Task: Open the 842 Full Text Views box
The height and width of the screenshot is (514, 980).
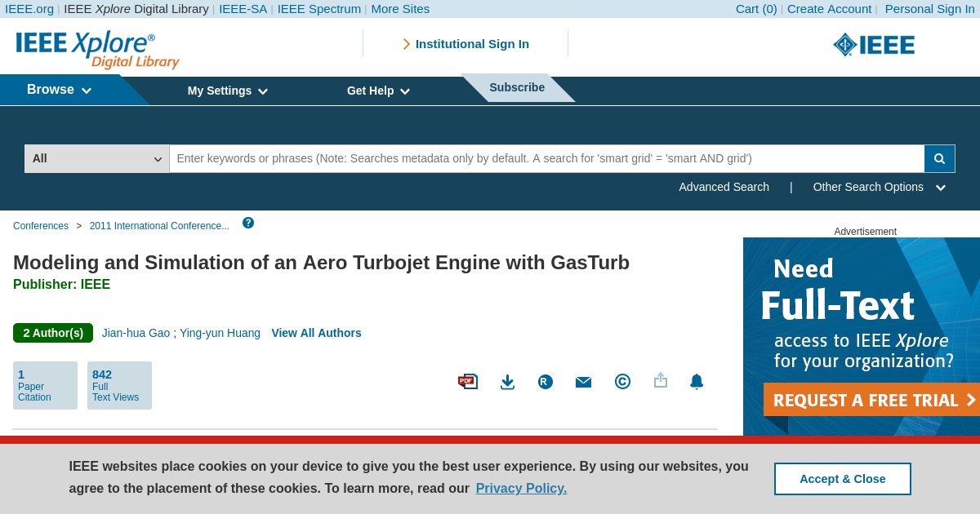Action: [119, 385]
